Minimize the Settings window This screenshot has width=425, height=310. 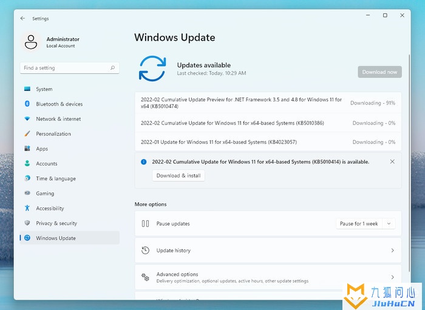(368, 15)
